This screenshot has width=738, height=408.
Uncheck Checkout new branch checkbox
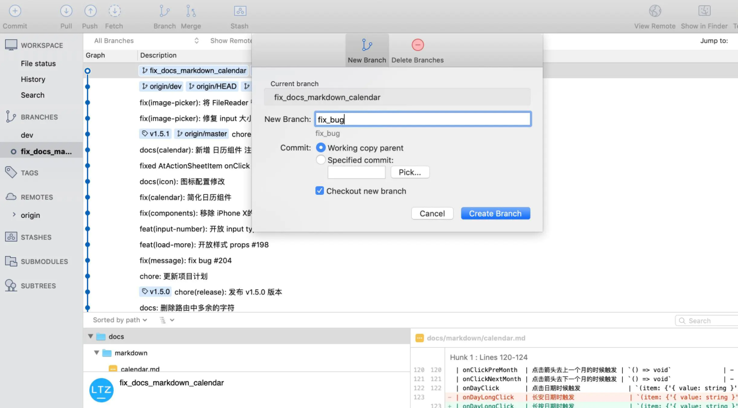coord(320,191)
